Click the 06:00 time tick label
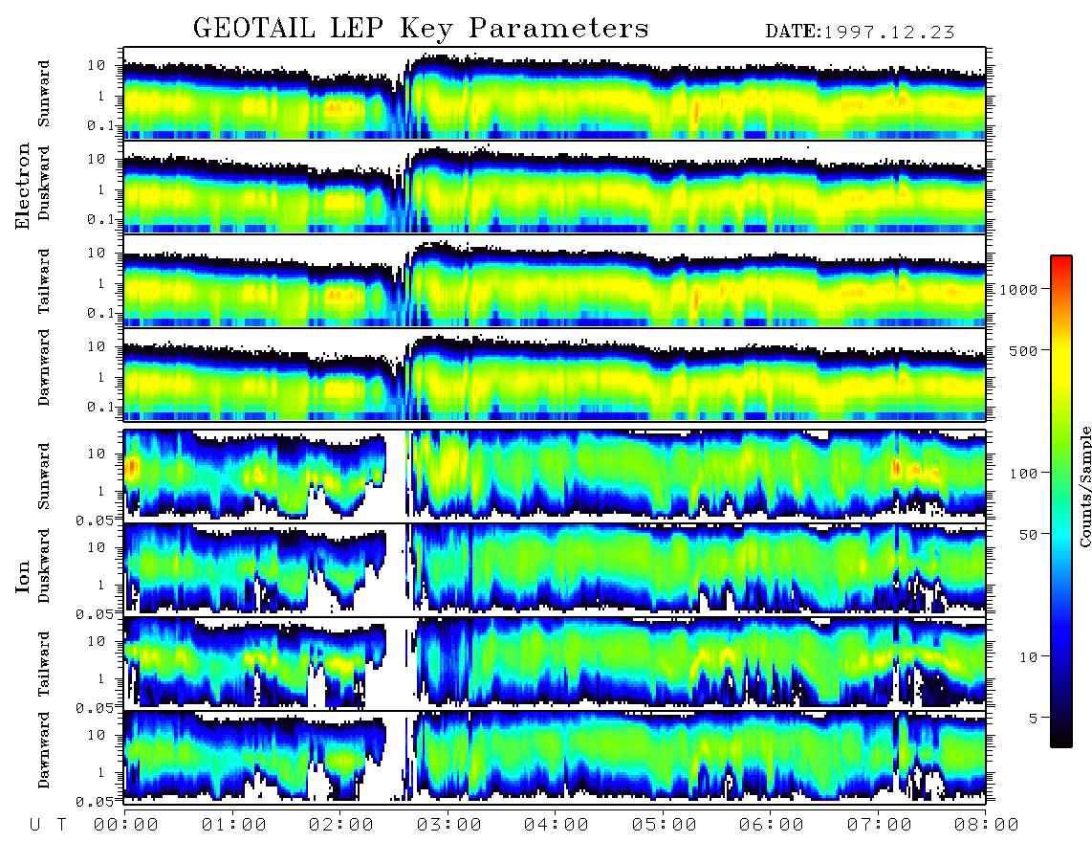 (771, 825)
